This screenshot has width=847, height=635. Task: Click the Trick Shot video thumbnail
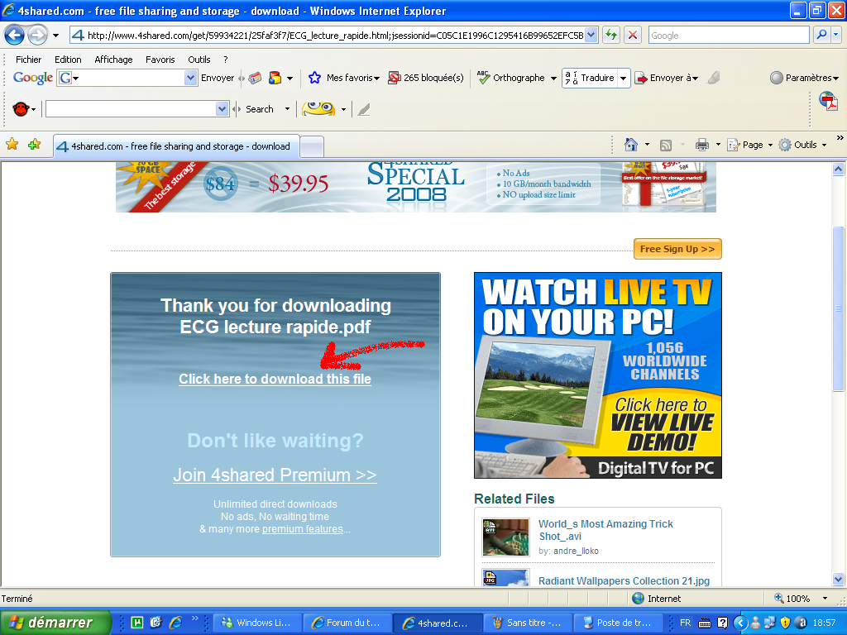click(x=505, y=537)
